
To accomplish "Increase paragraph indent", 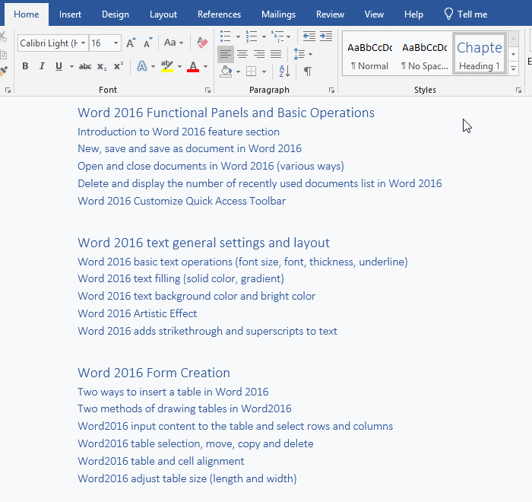I will click(x=326, y=36).
